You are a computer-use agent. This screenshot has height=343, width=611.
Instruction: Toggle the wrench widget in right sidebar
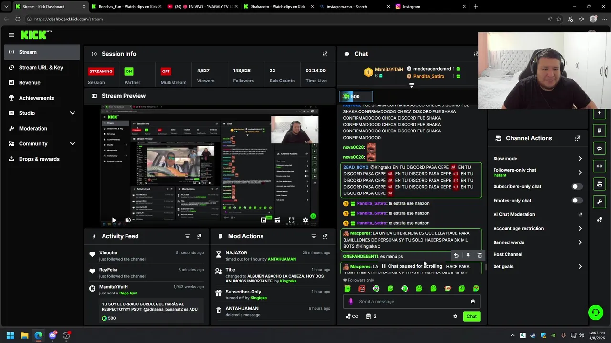(600, 202)
